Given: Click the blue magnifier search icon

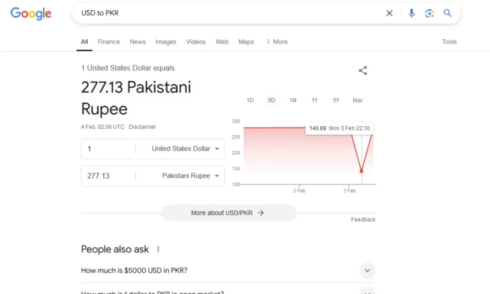Looking at the screenshot, I should (x=448, y=13).
